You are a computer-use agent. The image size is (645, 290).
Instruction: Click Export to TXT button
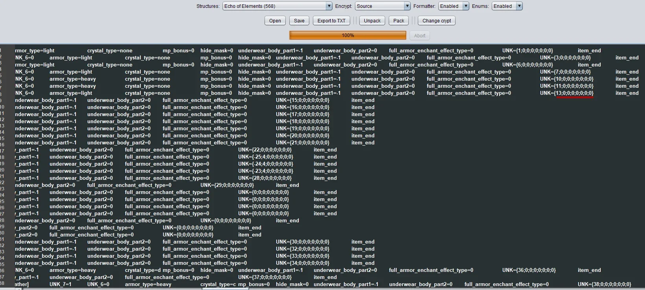click(331, 21)
